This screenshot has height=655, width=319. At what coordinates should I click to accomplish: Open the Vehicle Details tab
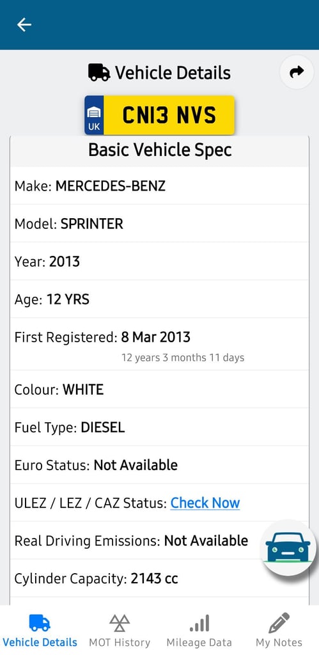click(x=40, y=630)
